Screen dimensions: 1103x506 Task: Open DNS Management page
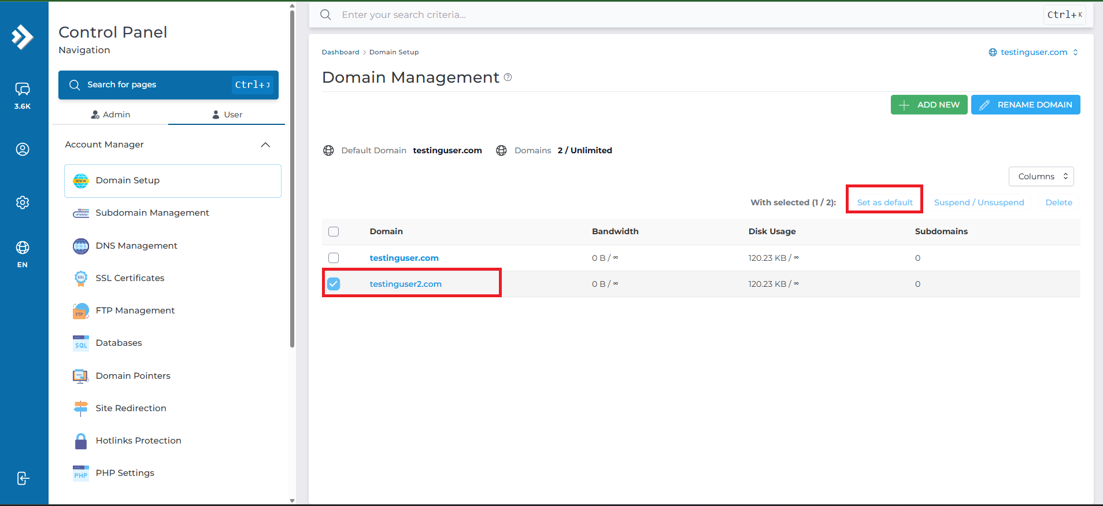[x=173, y=246]
